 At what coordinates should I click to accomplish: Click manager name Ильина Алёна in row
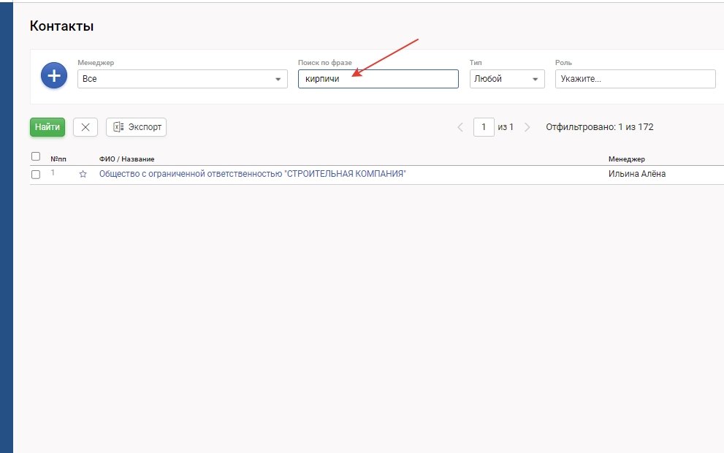[x=636, y=174]
